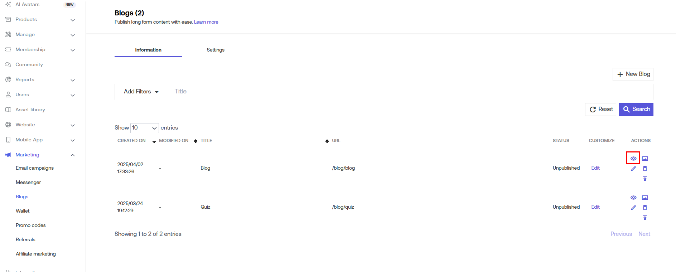The image size is (676, 272).
Task: Click the pencil edit icon for Blog row
Action: pyautogui.click(x=633, y=169)
